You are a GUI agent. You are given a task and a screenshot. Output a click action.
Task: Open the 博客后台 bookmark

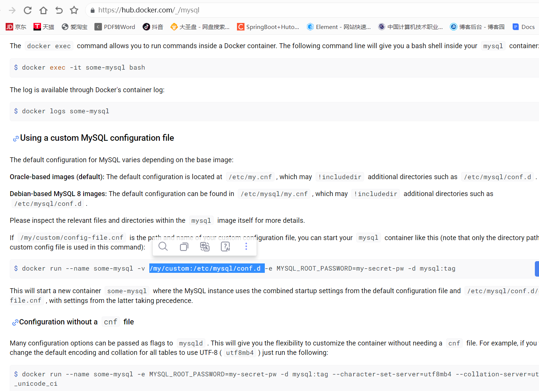(477, 27)
